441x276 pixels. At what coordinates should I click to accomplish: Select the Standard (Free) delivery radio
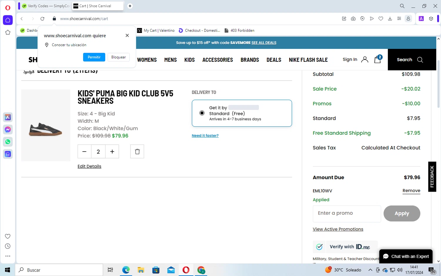pos(202,113)
